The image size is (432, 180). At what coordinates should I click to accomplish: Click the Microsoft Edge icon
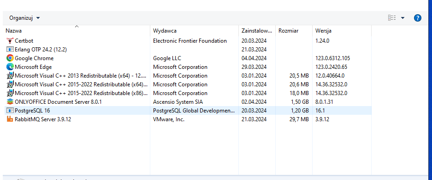[10, 67]
